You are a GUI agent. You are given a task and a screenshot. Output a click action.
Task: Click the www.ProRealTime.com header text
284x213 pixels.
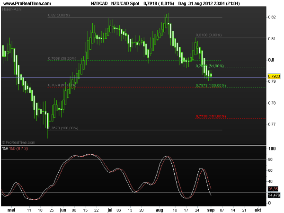point(27,3)
